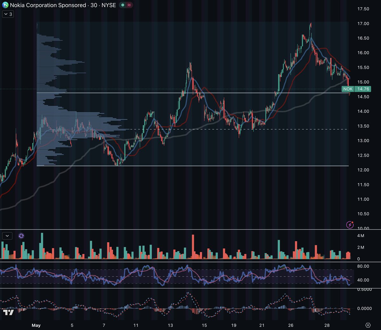Click the 80.00 RSI scale label
Viewport: 381px width, 330px height.
363,266
